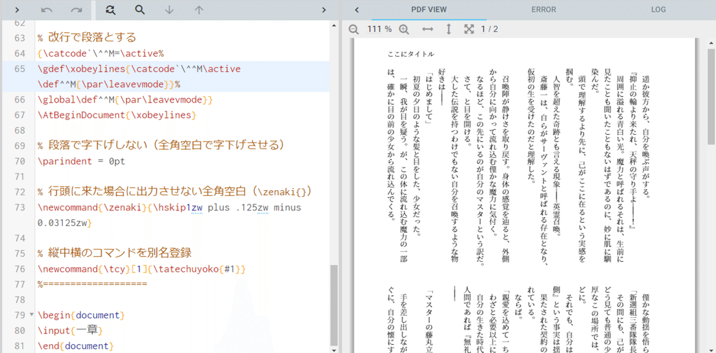Undo the last edit
This screenshot has width=716, height=353.
tap(47, 10)
